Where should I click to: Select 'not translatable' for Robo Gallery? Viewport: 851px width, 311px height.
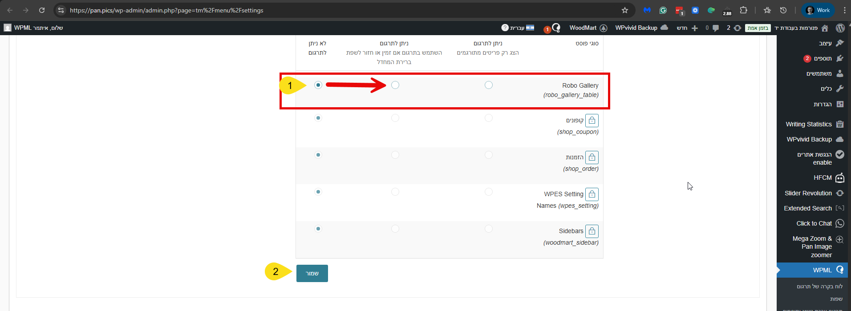[x=318, y=85]
